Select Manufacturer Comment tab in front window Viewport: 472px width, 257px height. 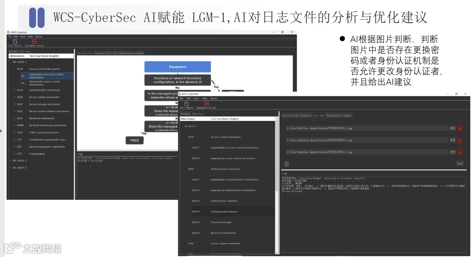pyautogui.click(x=339, y=116)
